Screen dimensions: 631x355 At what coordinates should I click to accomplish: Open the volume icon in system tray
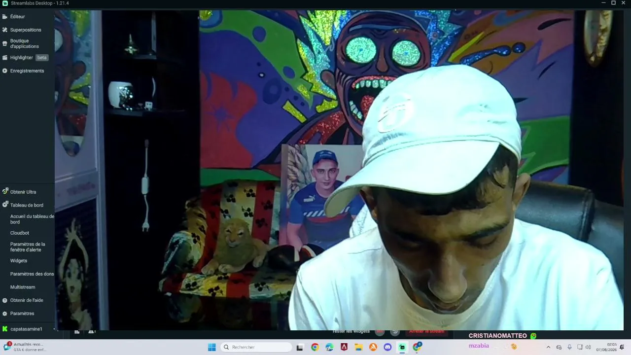click(588, 347)
